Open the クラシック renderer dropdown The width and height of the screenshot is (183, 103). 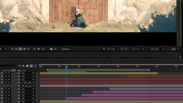(138, 49)
